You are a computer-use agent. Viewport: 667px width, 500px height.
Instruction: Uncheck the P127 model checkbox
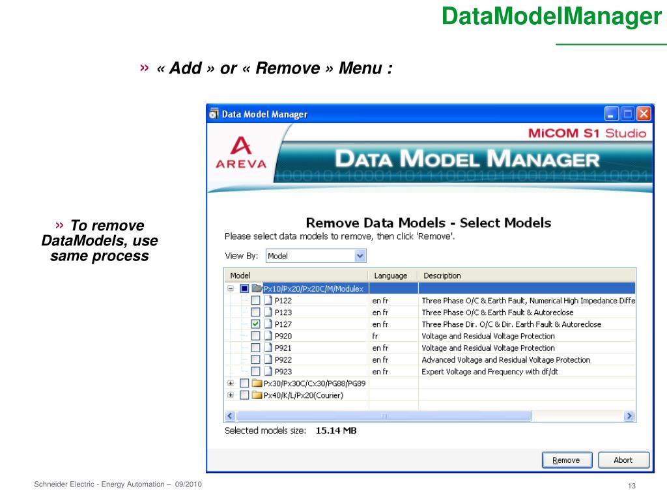(x=255, y=324)
